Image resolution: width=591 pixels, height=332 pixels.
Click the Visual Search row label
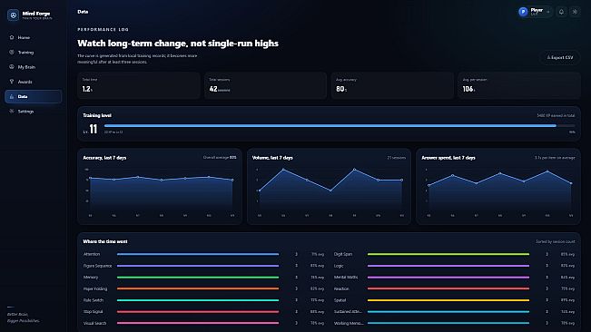point(94,323)
